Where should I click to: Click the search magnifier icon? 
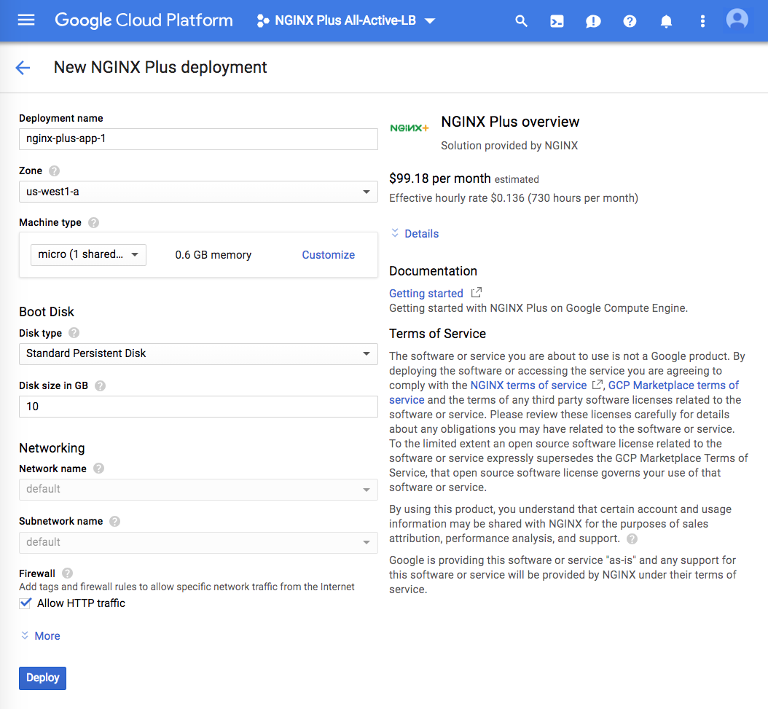click(x=521, y=21)
